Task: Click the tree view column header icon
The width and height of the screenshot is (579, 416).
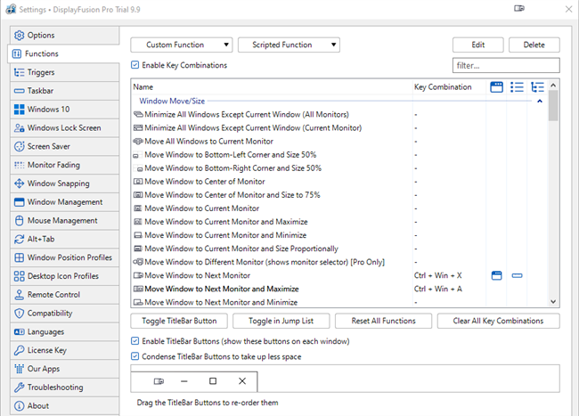Action: click(x=537, y=87)
